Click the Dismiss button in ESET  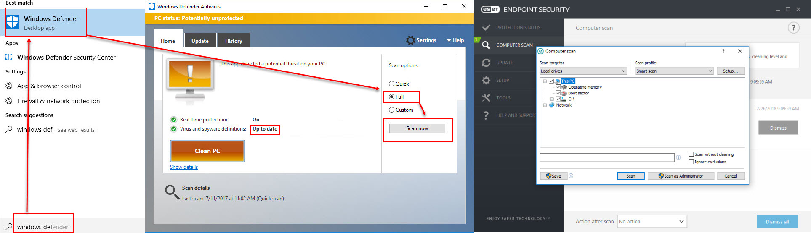[x=778, y=128]
